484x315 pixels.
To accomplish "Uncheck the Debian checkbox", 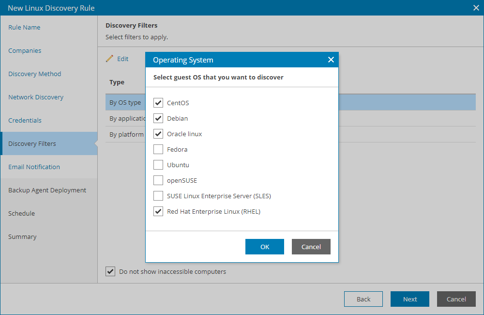I will 158,118.
